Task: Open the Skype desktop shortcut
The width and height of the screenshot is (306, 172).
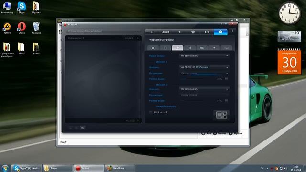Action: 22,8
